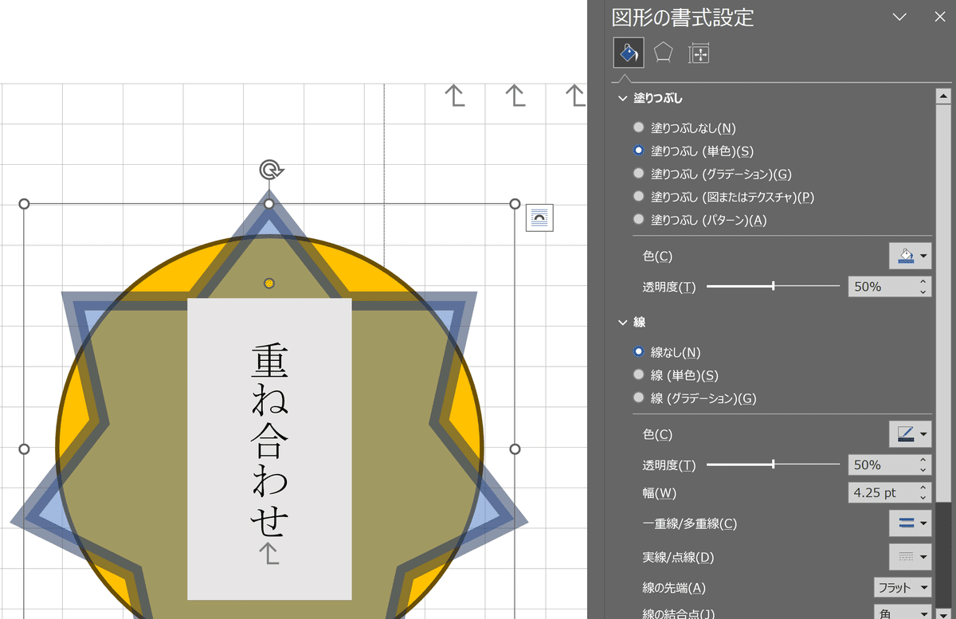This screenshot has height=619, width=956.
Task: Select 塗りつぶし (単色)(S) option
Action: tap(638, 151)
